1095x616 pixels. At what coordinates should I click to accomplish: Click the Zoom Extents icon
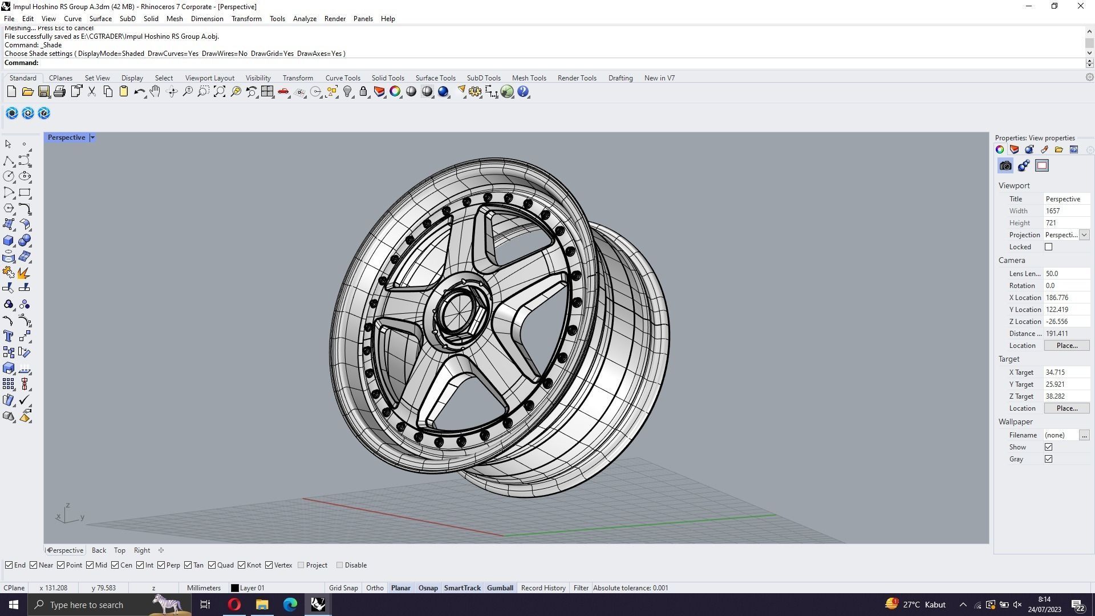tap(220, 92)
